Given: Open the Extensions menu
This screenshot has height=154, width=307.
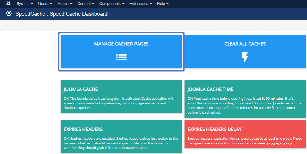Looking at the screenshot, I should [x=140, y=4].
